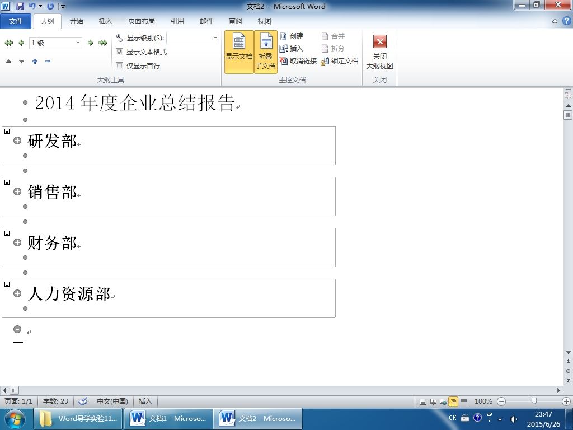Image resolution: width=573 pixels, height=430 pixels.
Task: Switch to Full Screen Reading view icon
Action: (x=433, y=401)
